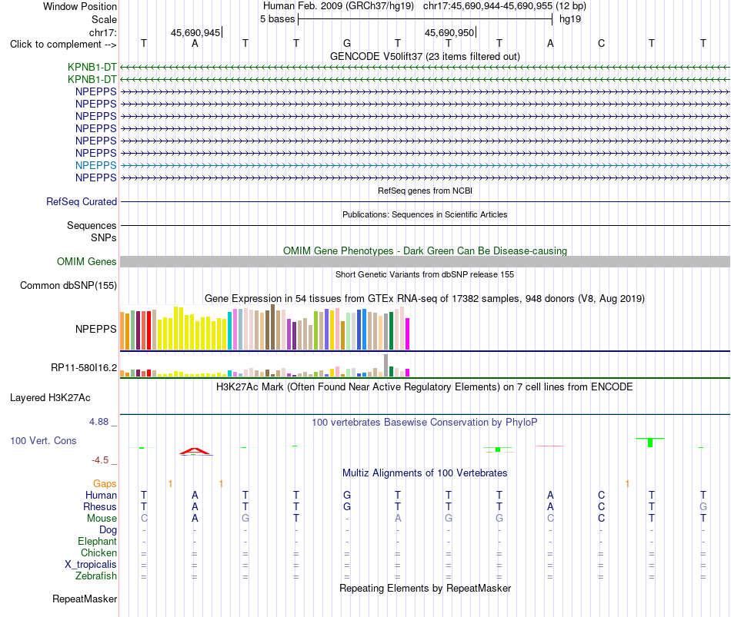This screenshot has height=617, width=731.
Task: Click the Rhesus alignment row label
Action: [x=100, y=506]
